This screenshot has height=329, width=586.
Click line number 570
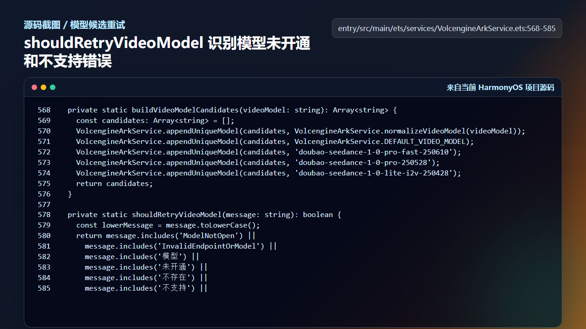(x=44, y=131)
